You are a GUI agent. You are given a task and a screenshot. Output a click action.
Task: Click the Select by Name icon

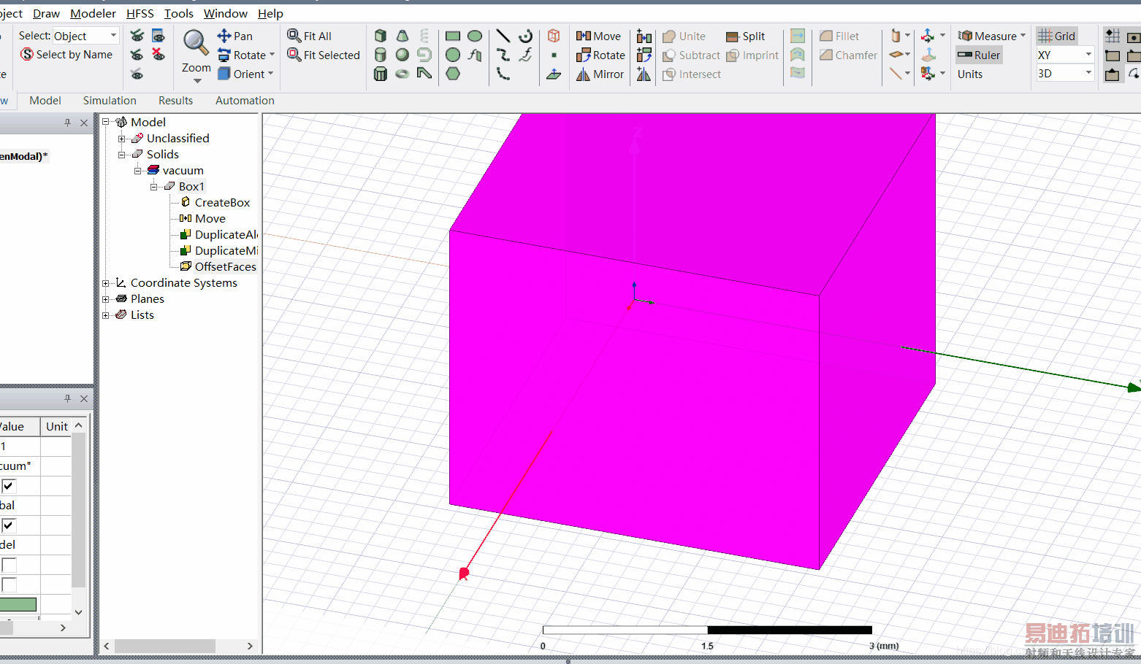click(27, 55)
